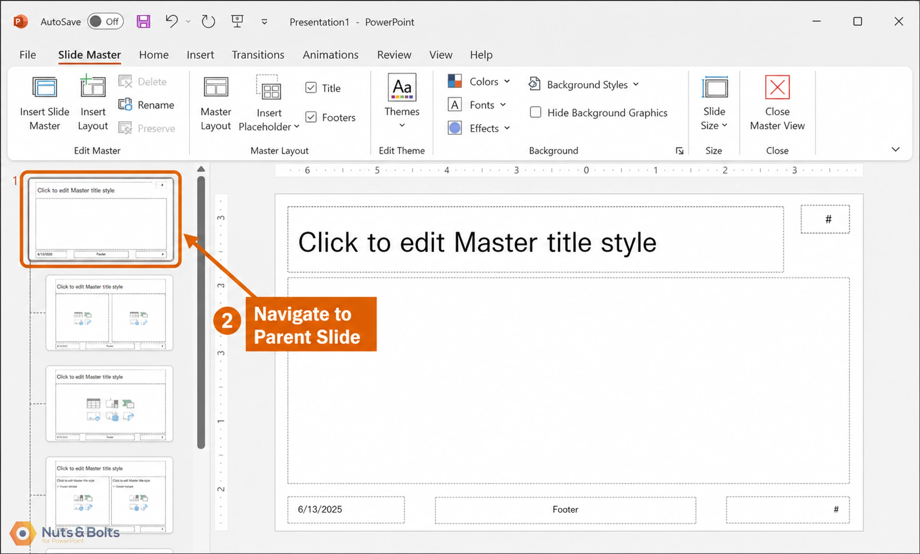Start presentation from beginning icon
This screenshot has height=554, width=920.
click(x=237, y=21)
